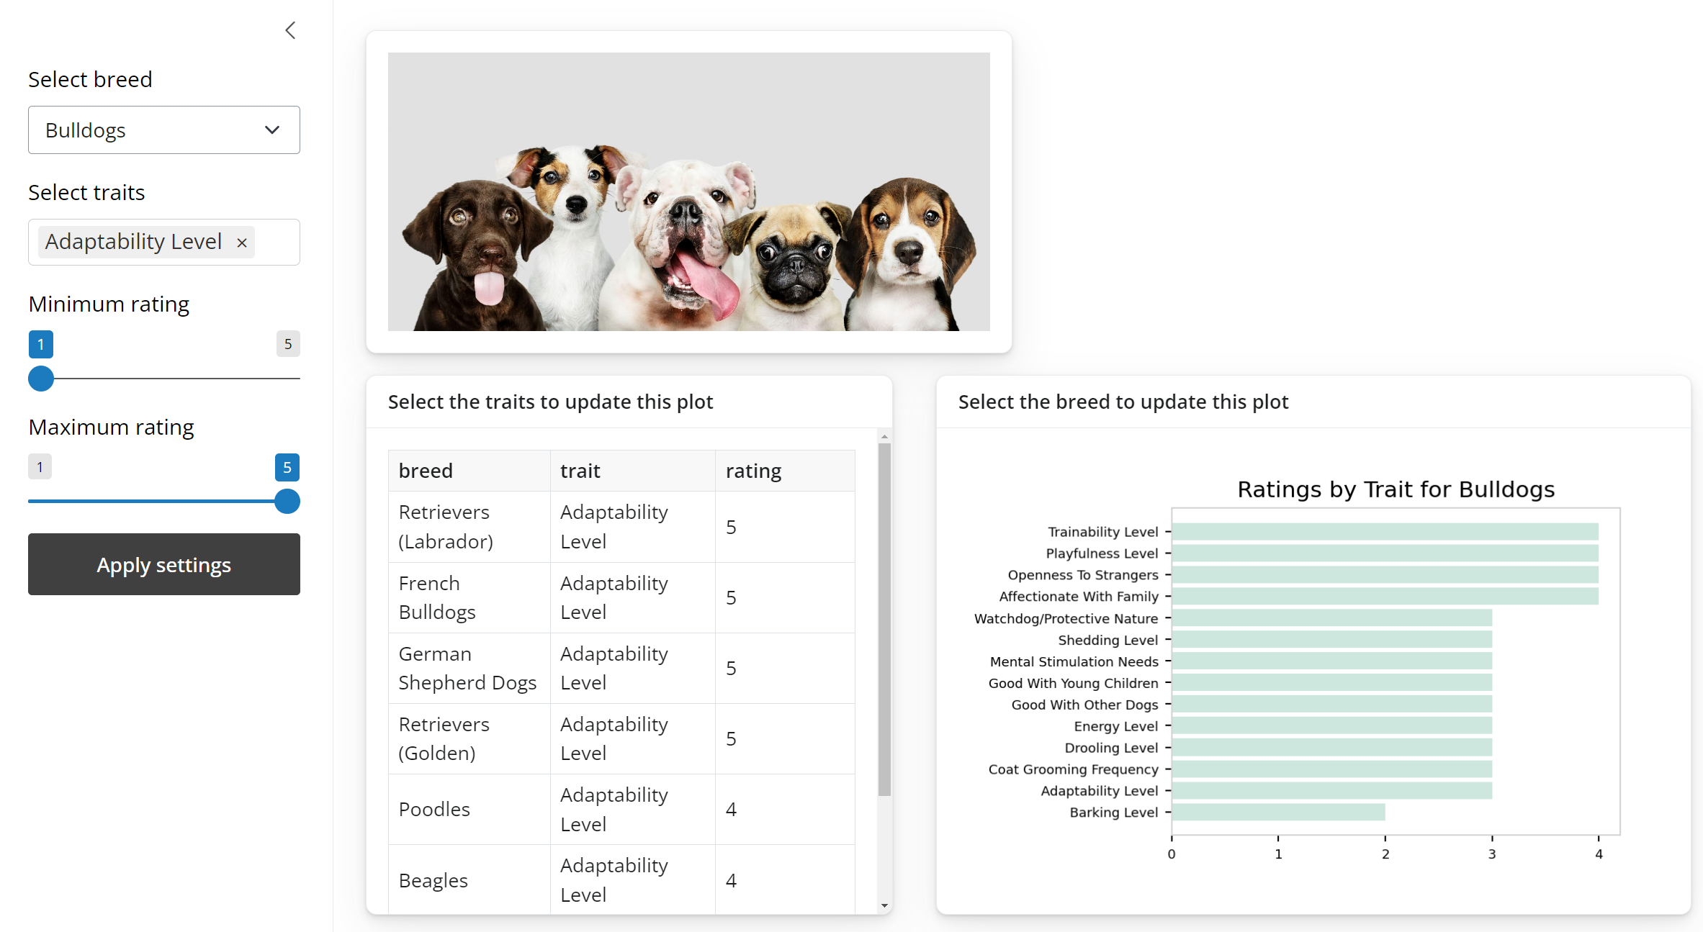The image size is (1703, 932).
Task: Remove the Adaptability Level trait chip
Action: point(242,243)
